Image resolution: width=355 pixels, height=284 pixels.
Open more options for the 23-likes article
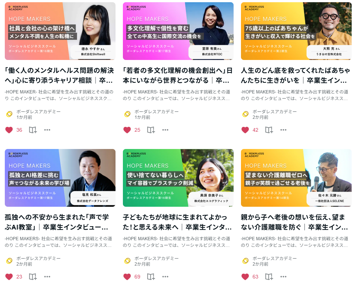point(47,277)
